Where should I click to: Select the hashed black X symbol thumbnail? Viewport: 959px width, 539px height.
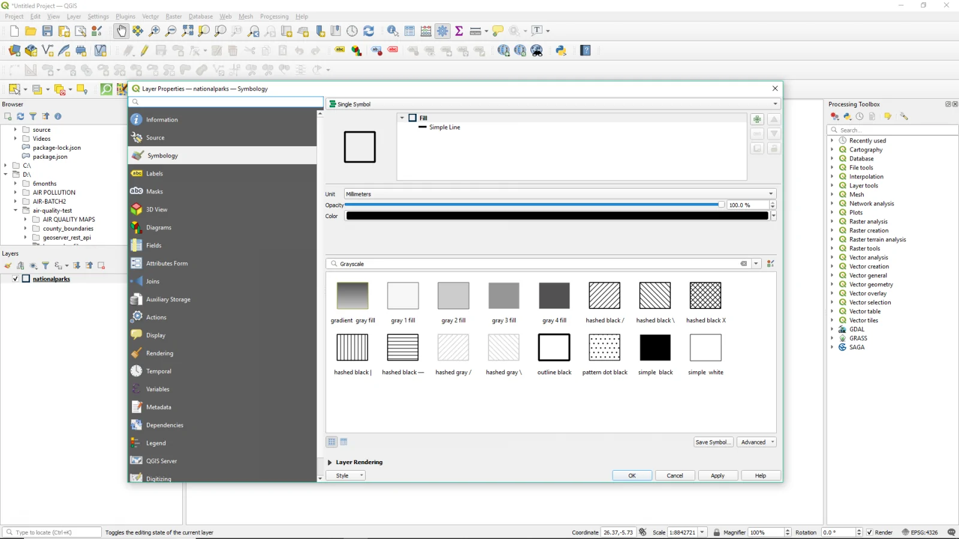[705, 296]
